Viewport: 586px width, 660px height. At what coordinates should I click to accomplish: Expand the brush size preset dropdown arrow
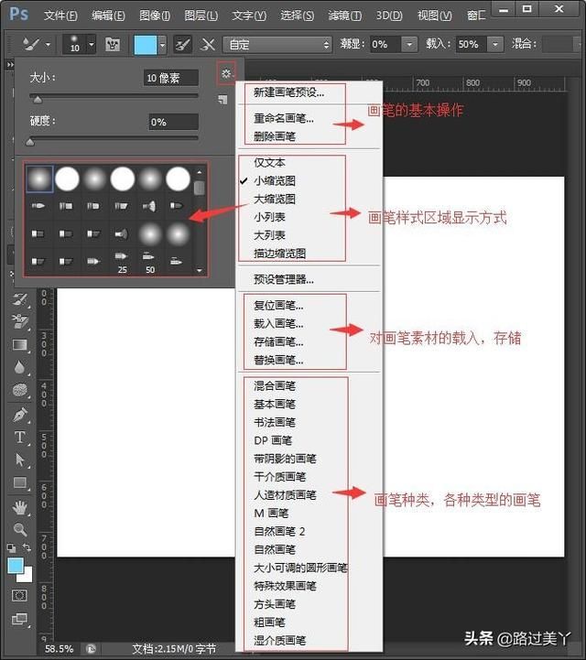92,44
